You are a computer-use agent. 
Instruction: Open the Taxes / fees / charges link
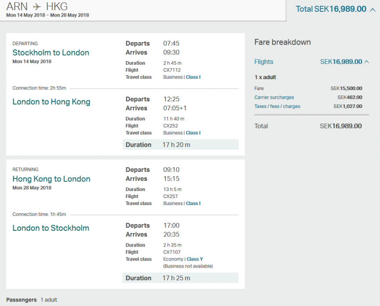pos(277,106)
